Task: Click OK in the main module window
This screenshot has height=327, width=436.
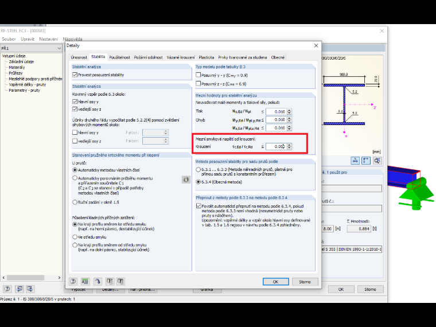Action: pyautogui.click(x=341, y=289)
